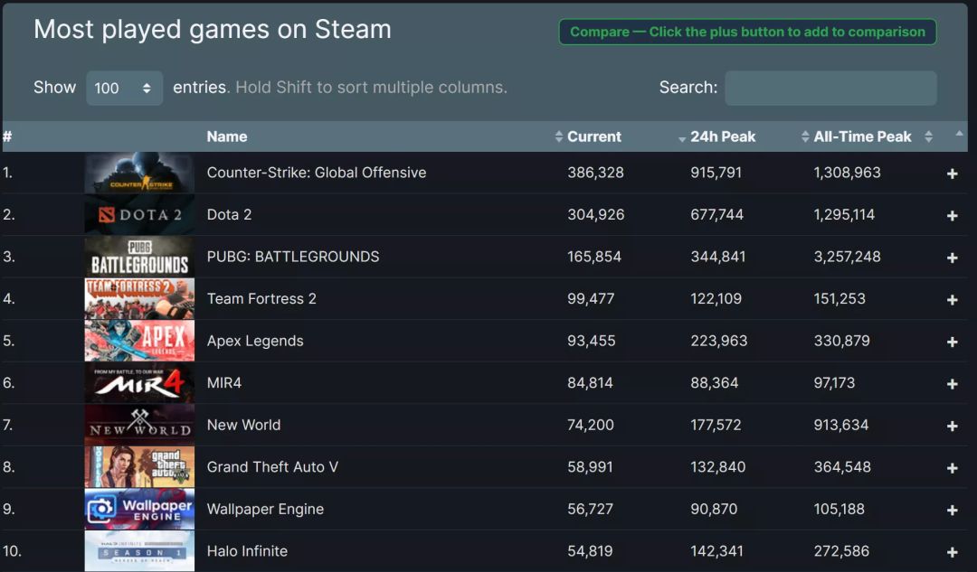Click the Compare comparison button
Image resolution: width=977 pixels, height=572 pixels.
pyautogui.click(x=747, y=32)
